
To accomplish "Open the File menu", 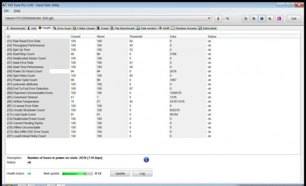I will click(x=6, y=11).
